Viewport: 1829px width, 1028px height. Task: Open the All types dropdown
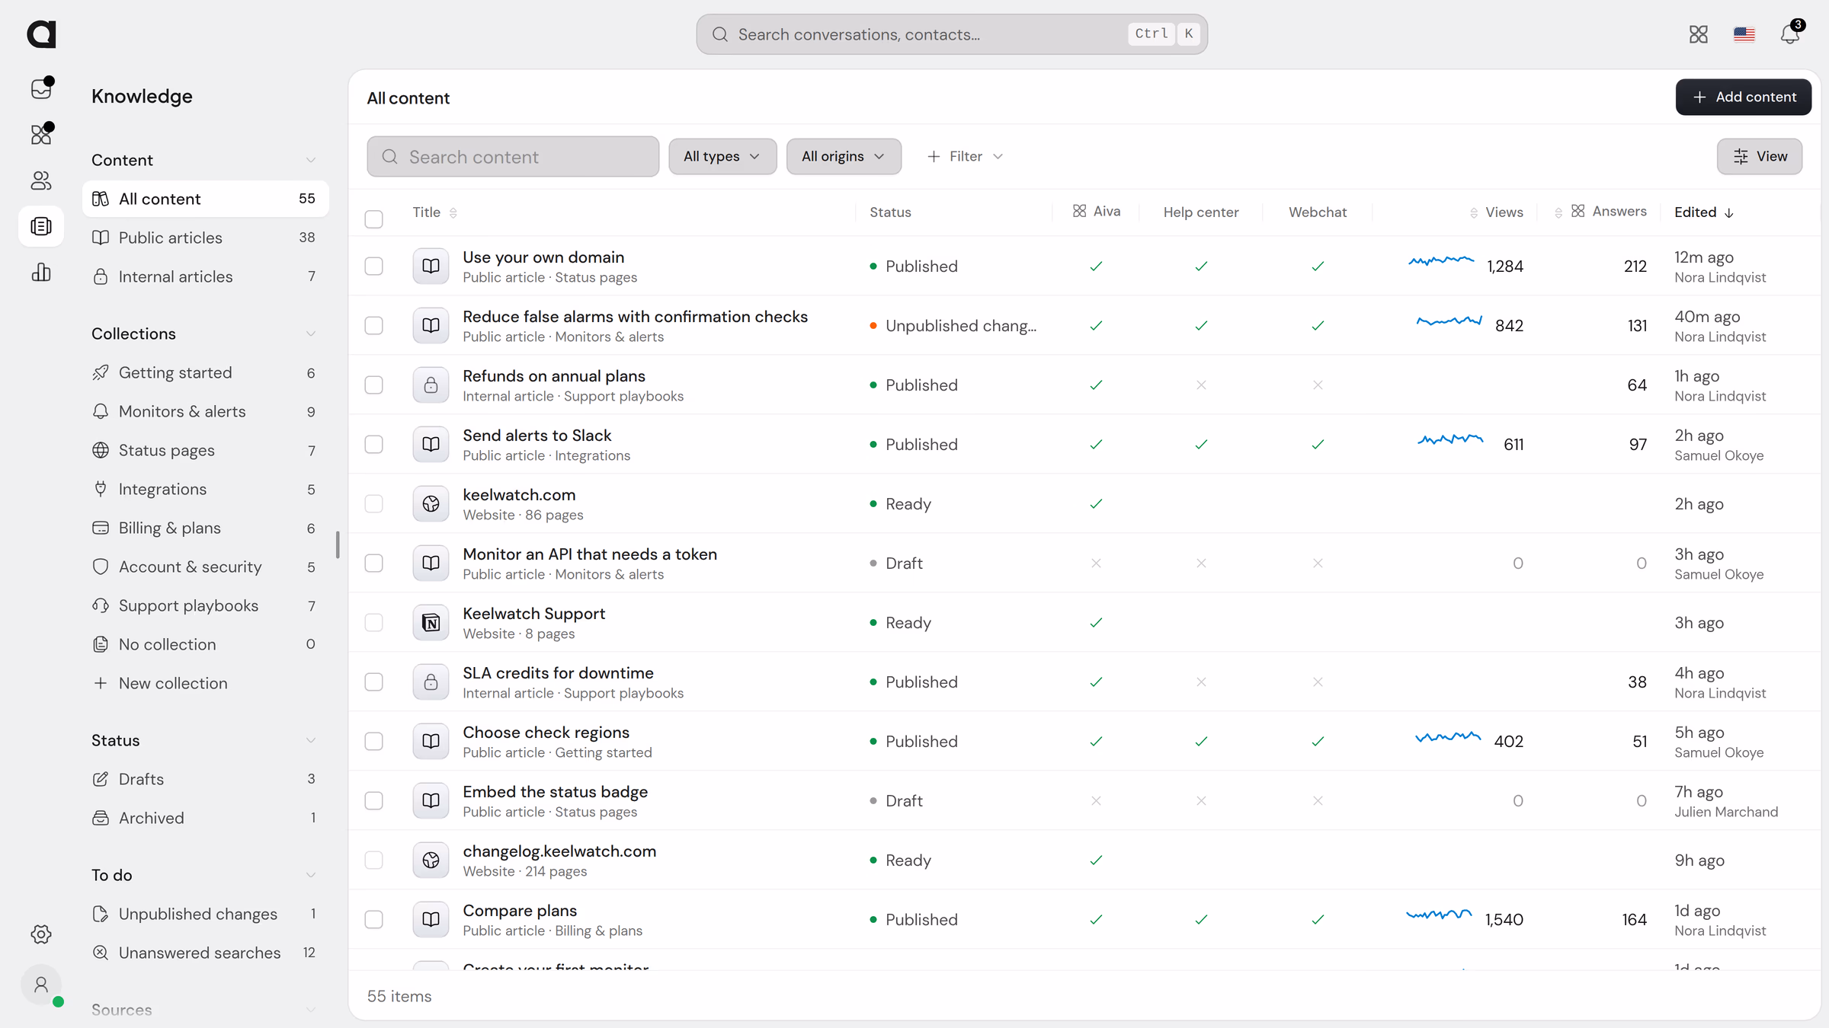[722, 156]
